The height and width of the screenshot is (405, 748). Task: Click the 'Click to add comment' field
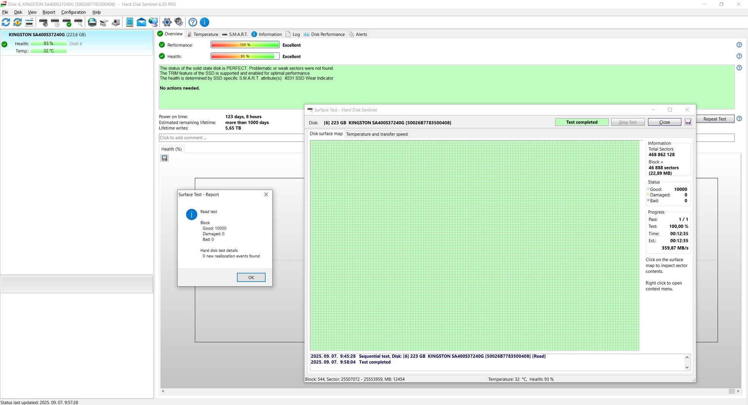[231, 138]
